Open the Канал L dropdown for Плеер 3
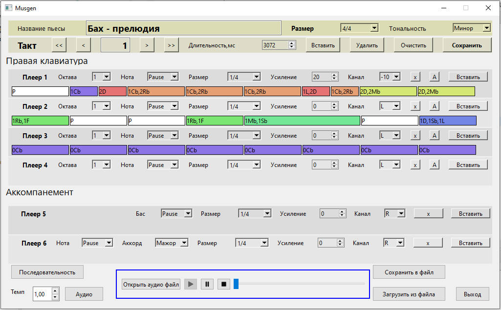Screen dimensions: 501x310 pos(390,136)
